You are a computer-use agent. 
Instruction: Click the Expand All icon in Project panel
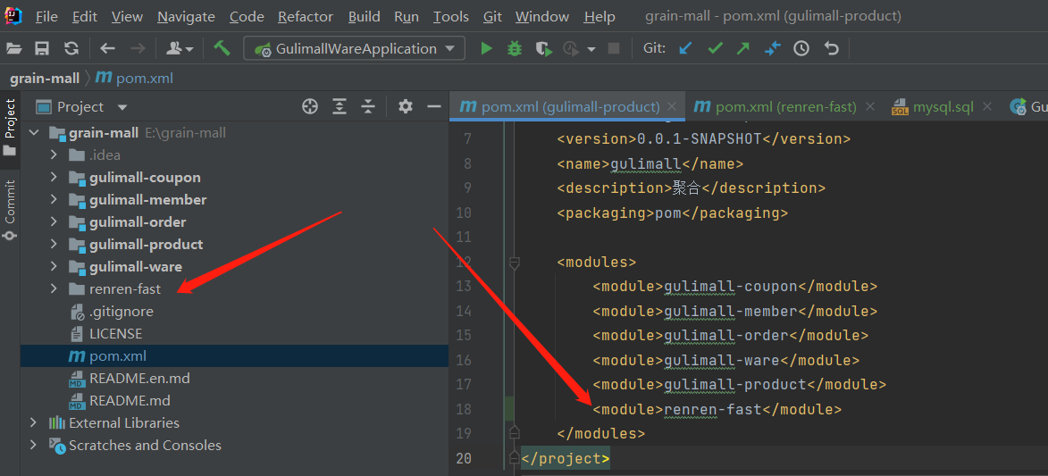(340, 106)
